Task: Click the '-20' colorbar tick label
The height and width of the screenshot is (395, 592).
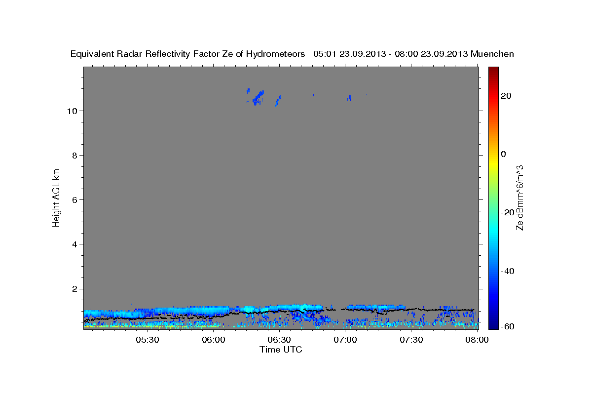Action: [x=507, y=212]
